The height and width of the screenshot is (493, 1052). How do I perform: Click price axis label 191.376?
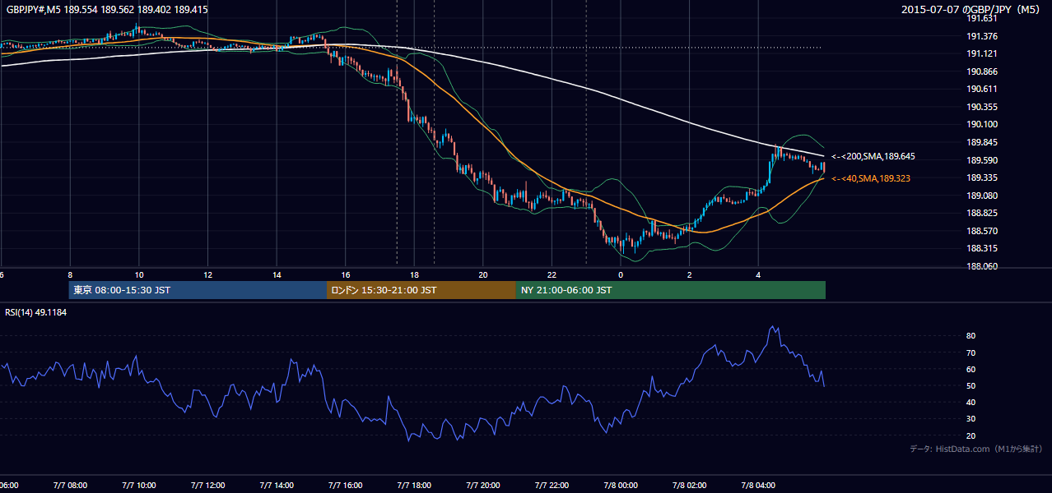982,36
